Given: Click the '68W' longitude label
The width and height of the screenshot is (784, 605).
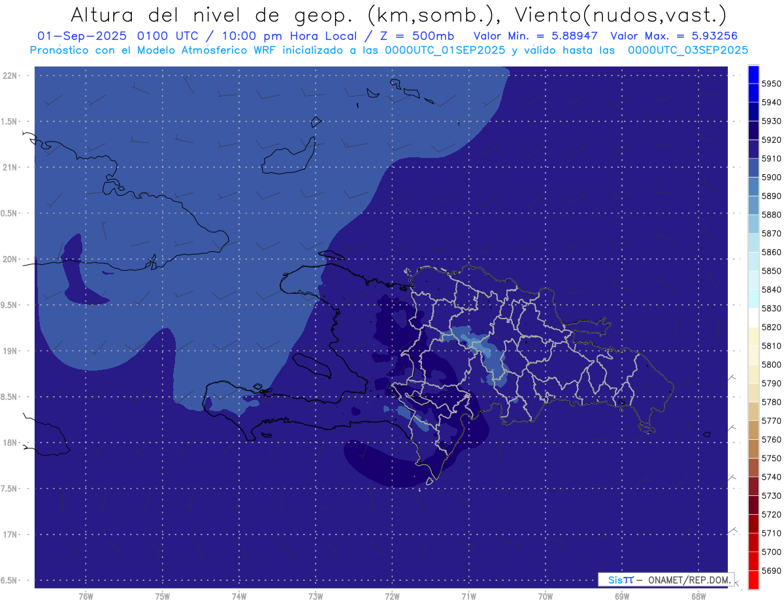Looking at the screenshot, I should point(698,597).
